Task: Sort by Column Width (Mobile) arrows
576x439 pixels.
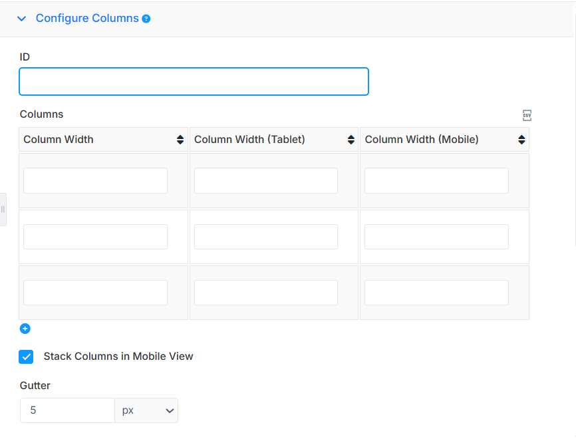Action: click(521, 140)
